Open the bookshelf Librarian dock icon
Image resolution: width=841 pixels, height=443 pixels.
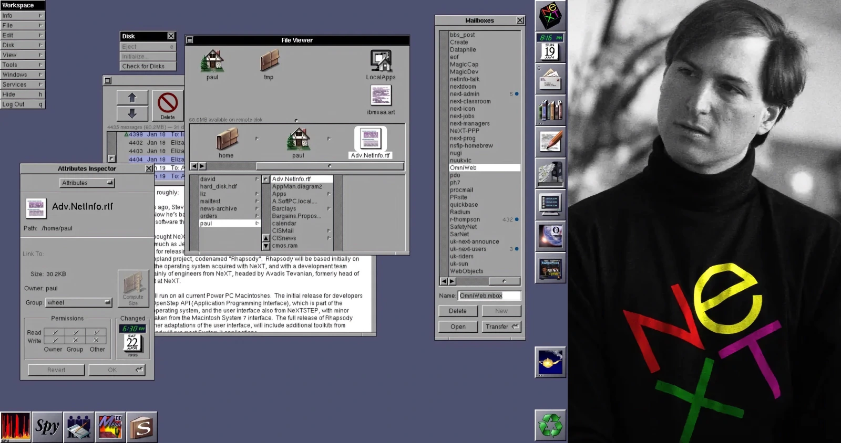pos(550,110)
